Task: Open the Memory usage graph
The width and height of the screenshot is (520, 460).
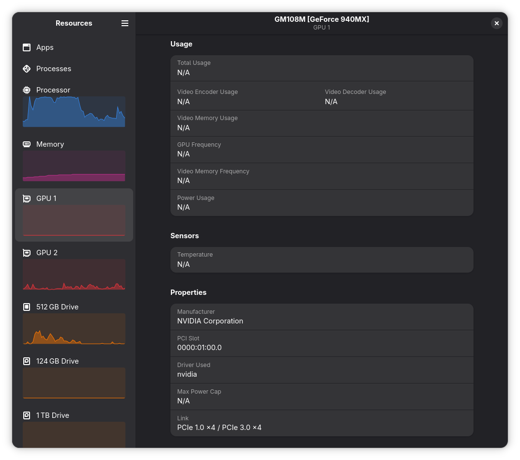Action: pyautogui.click(x=74, y=166)
